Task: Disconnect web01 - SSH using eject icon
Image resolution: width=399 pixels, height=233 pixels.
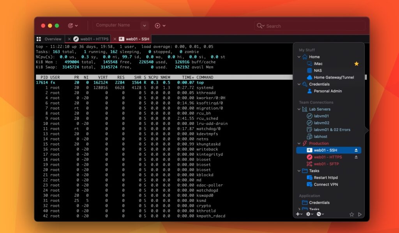Action: point(356,150)
